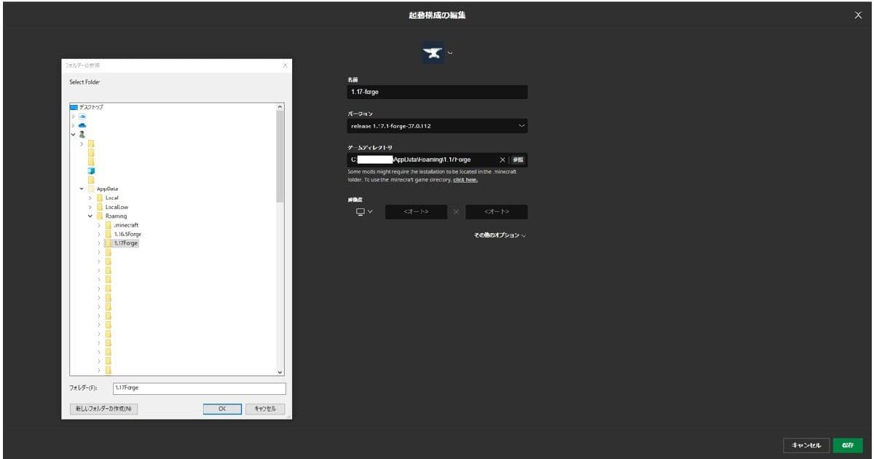Image resolution: width=874 pixels, height=459 pixels.
Task: Expand the Local folder node
Action: click(x=90, y=197)
